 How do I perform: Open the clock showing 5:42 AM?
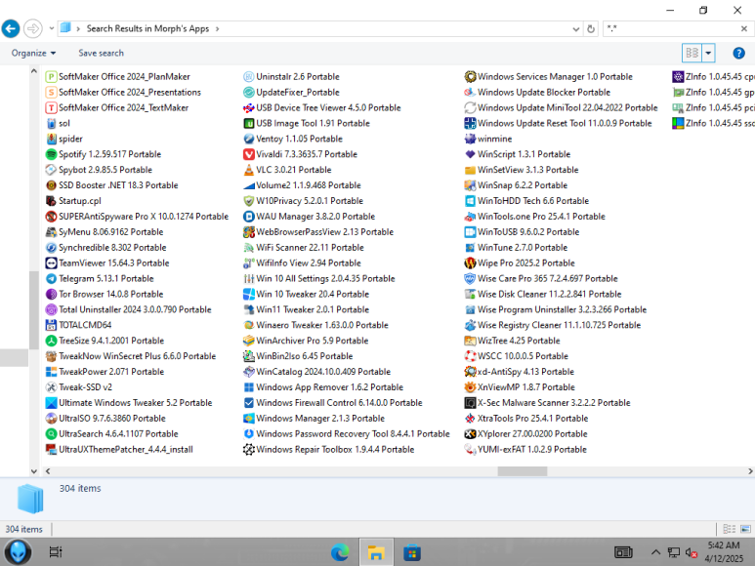click(724, 552)
